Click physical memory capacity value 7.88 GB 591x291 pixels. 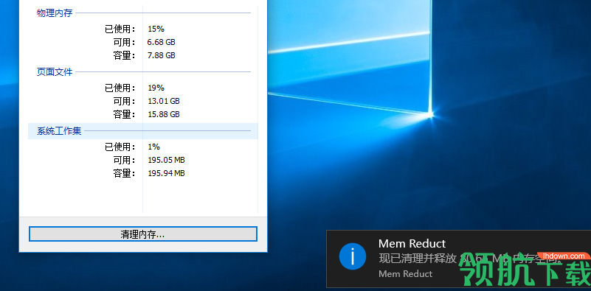(162, 55)
